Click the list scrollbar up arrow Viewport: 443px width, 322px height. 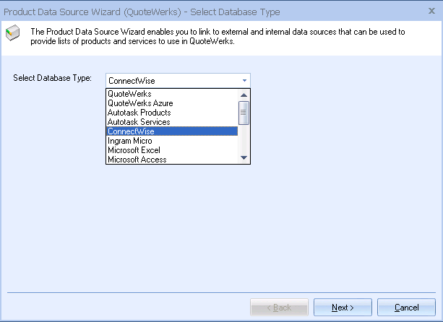tap(244, 95)
